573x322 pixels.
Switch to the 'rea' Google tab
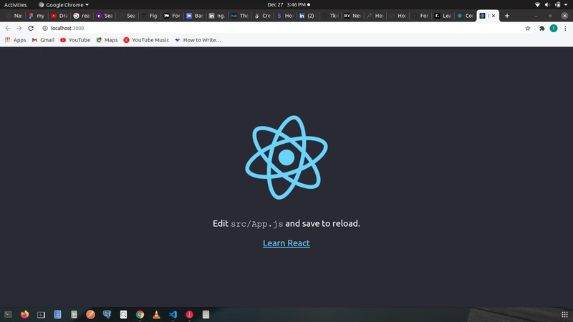[x=82, y=16]
